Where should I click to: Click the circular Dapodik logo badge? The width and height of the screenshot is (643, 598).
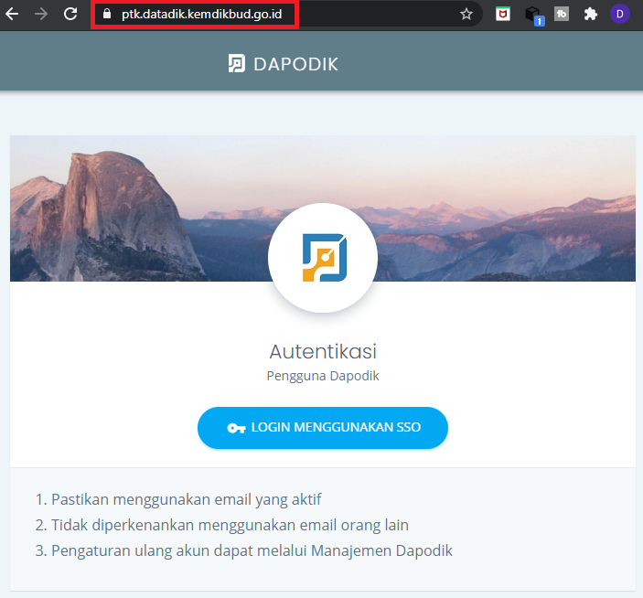(322, 258)
